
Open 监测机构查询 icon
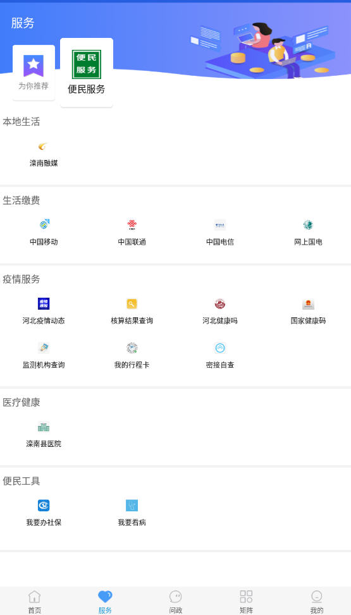pos(44,348)
